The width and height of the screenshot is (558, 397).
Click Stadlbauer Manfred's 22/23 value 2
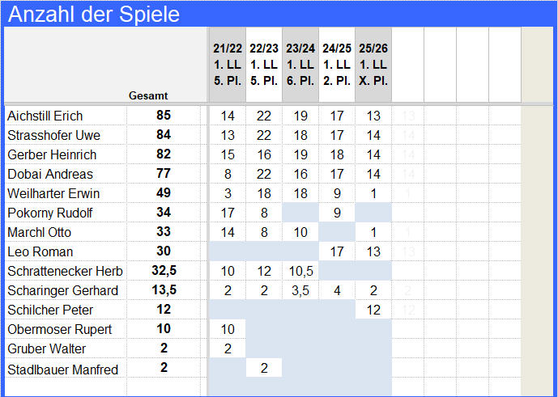(x=264, y=368)
